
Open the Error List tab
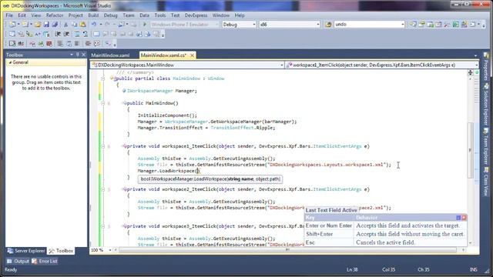(45, 261)
